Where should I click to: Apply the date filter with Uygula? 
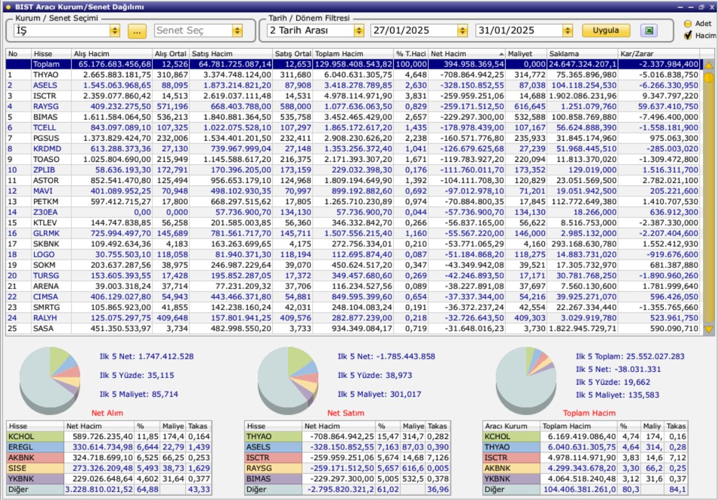click(x=605, y=31)
